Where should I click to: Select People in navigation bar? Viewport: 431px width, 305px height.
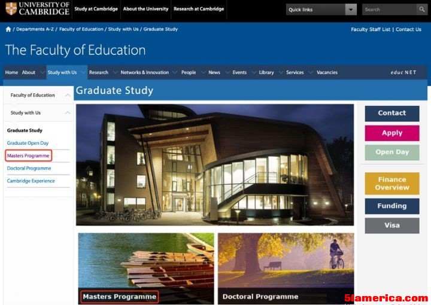tap(189, 72)
